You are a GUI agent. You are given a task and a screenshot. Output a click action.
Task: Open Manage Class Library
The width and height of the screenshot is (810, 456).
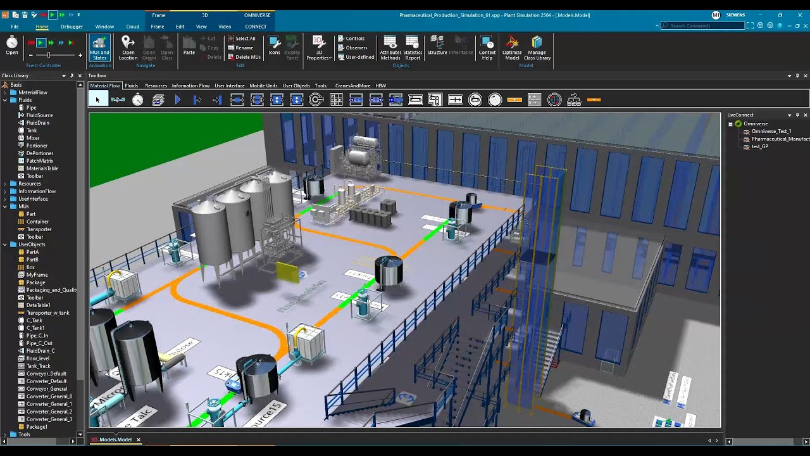(x=537, y=48)
